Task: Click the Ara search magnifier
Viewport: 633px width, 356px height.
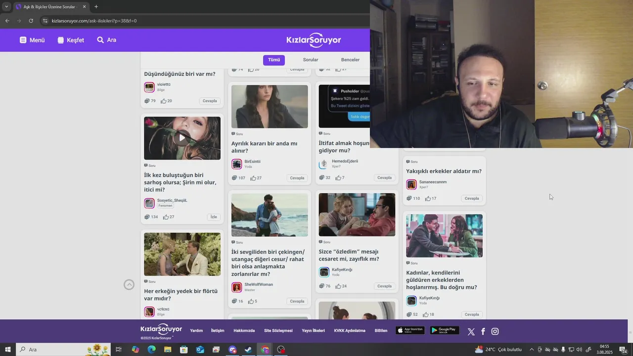Action: [x=100, y=40]
